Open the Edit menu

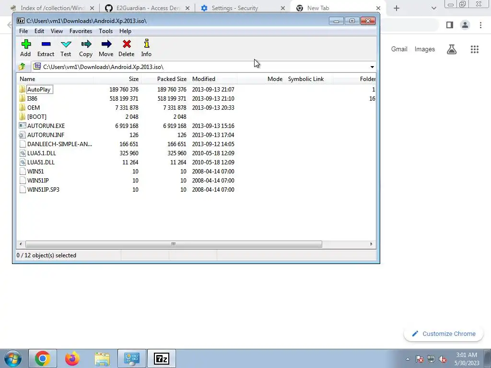[39, 31]
